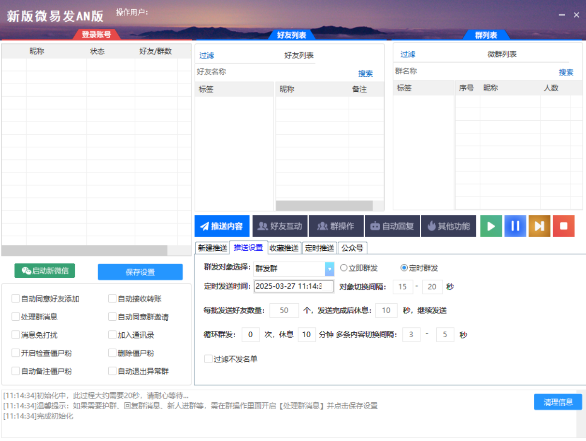Click the 保存设置 button

(x=140, y=272)
